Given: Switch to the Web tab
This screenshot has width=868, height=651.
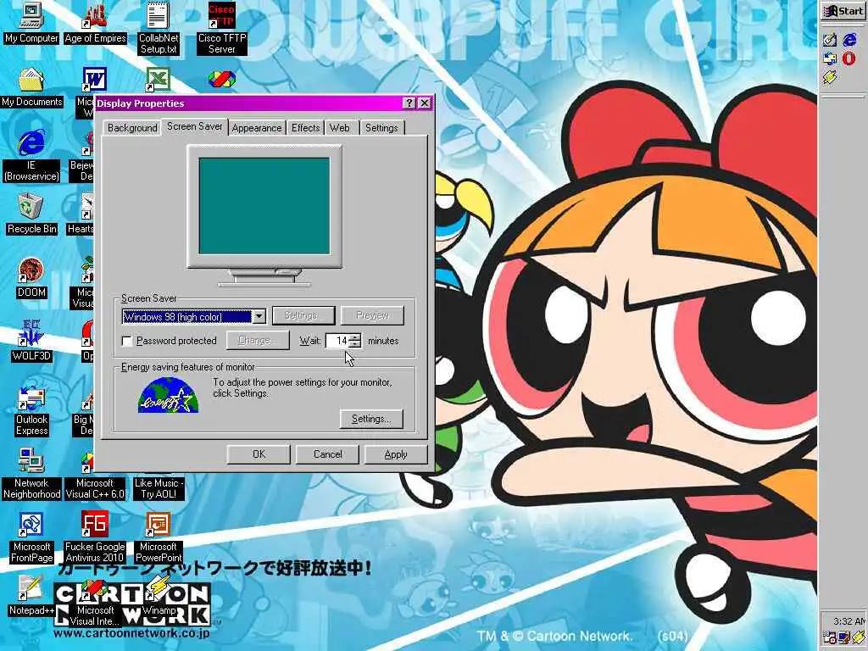Looking at the screenshot, I should click(x=340, y=128).
